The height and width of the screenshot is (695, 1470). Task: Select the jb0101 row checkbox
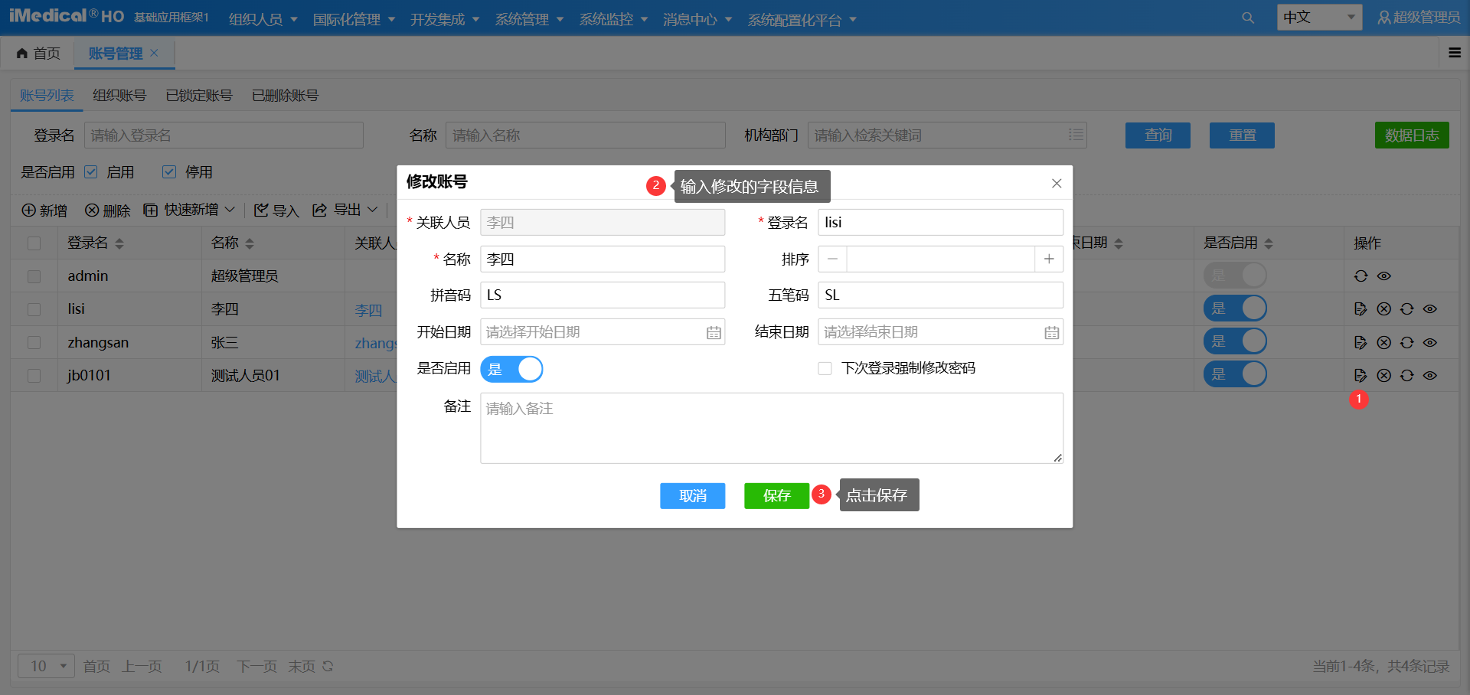tap(34, 375)
